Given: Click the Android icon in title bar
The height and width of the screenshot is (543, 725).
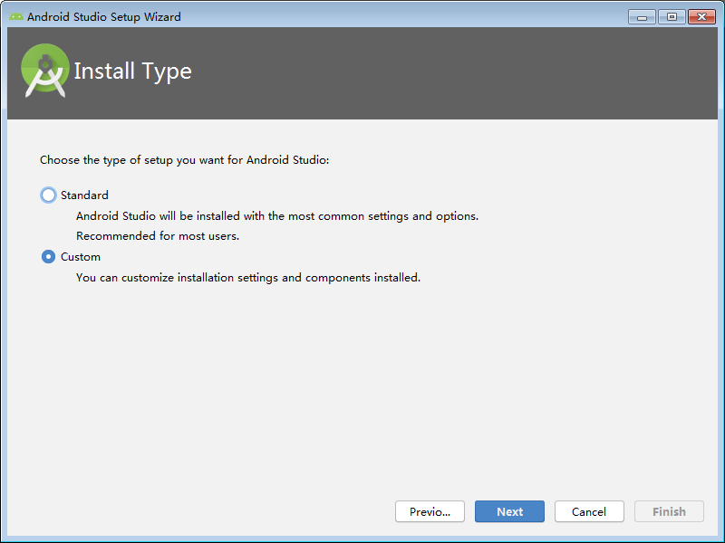Looking at the screenshot, I should point(16,16).
